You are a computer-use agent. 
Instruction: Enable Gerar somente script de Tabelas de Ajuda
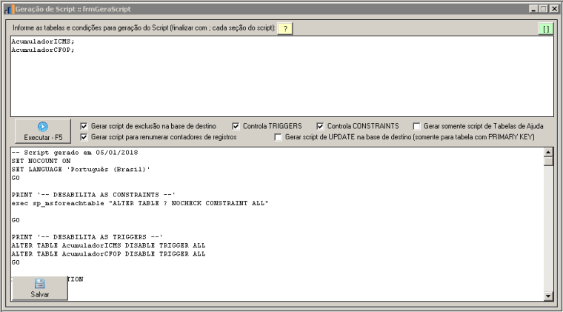click(416, 126)
